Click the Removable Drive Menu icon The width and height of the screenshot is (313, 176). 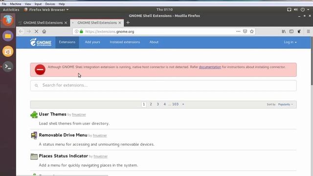(x=34, y=135)
